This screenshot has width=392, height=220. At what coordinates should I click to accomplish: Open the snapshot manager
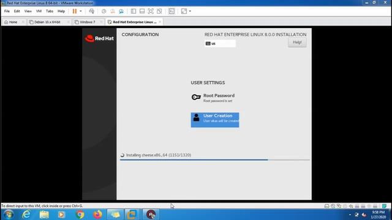click(x=121, y=11)
